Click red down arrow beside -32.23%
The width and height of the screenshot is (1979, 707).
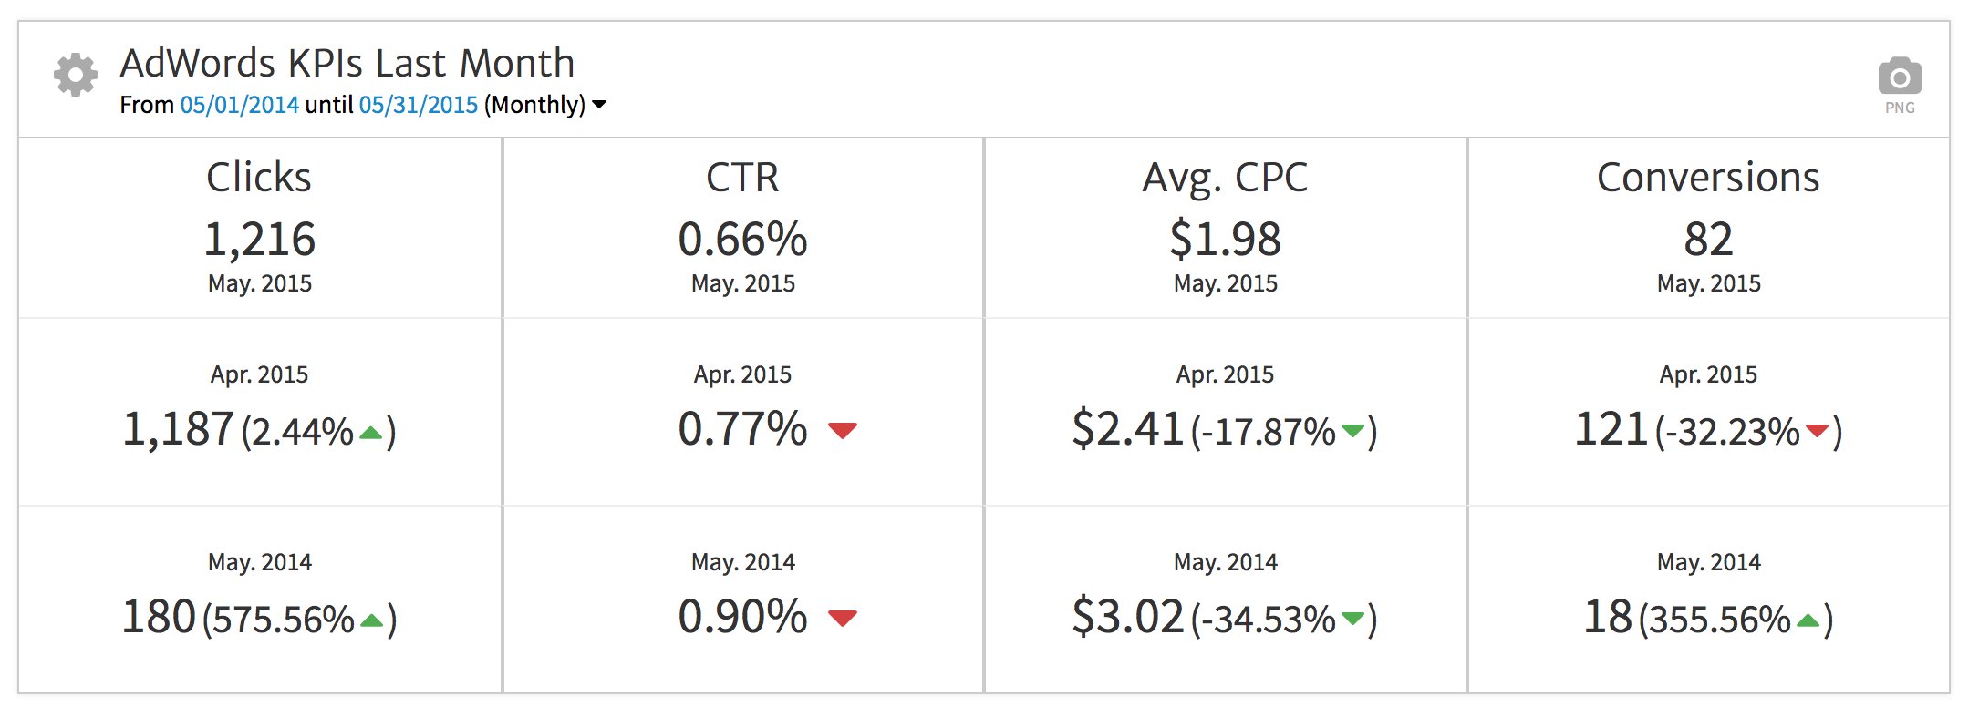click(x=1817, y=430)
